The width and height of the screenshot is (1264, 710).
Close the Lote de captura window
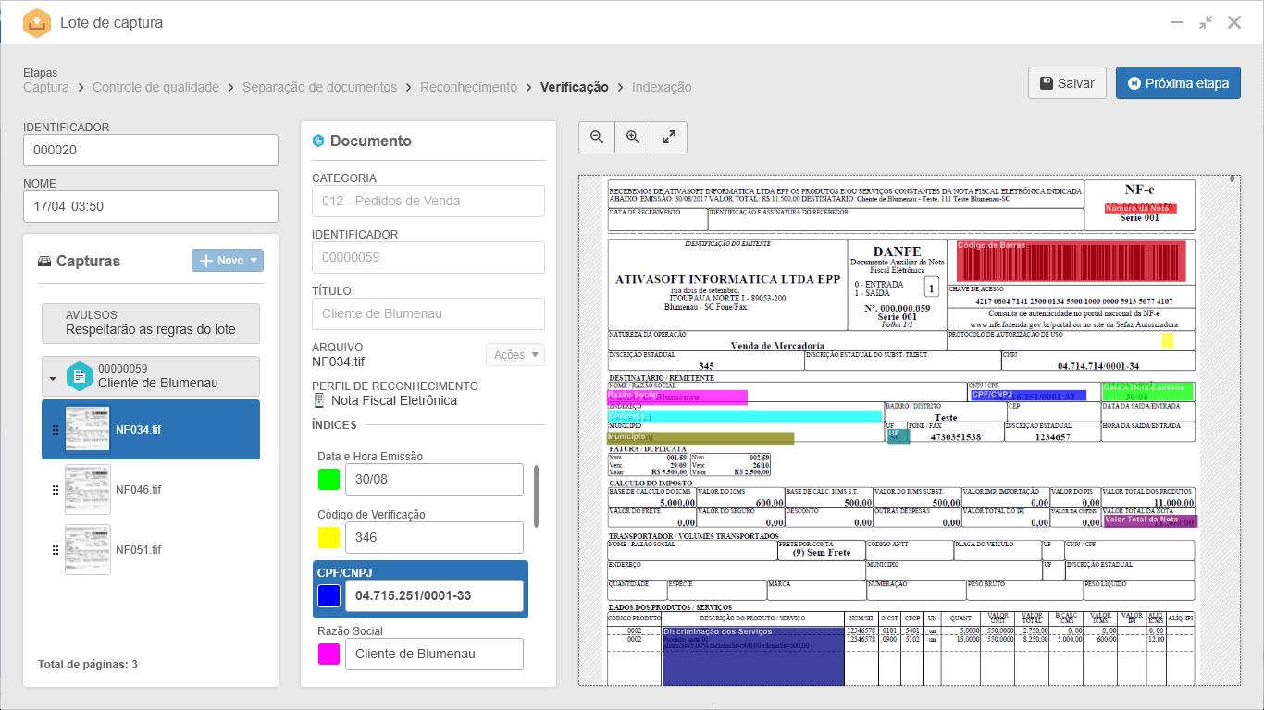tap(1234, 22)
